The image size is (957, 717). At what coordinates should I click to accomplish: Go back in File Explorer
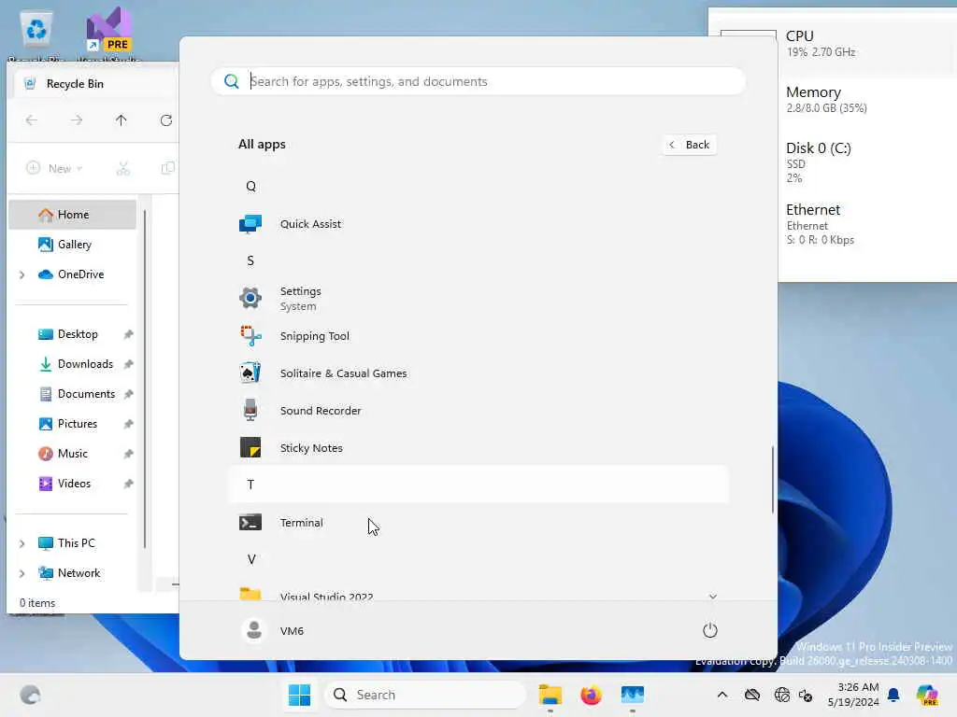coord(32,120)
